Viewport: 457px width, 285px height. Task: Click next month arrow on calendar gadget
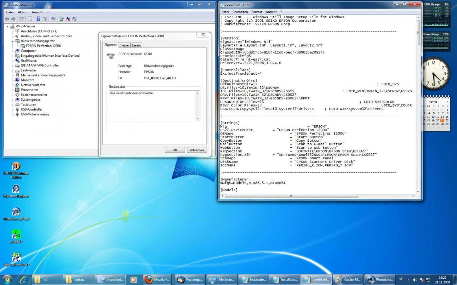pos(447,102)
